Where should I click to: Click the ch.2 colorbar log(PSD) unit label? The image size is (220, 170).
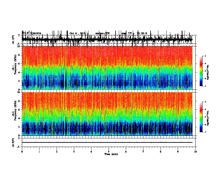pyautogui.click(x=208, y=118)
